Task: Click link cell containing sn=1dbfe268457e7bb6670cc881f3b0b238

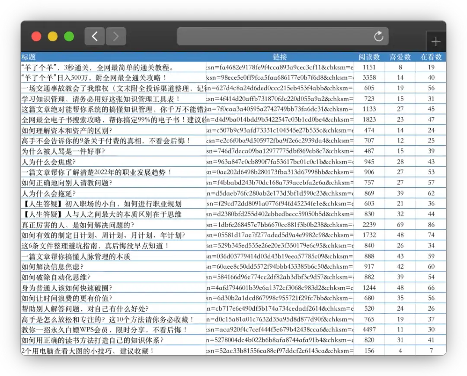Action: click(x=280, y=225)
